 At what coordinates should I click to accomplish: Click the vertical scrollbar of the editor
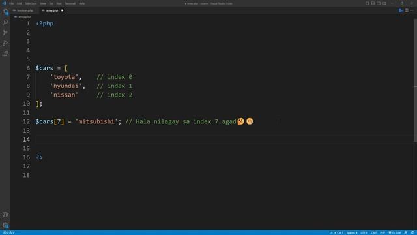tap(415, 80)
